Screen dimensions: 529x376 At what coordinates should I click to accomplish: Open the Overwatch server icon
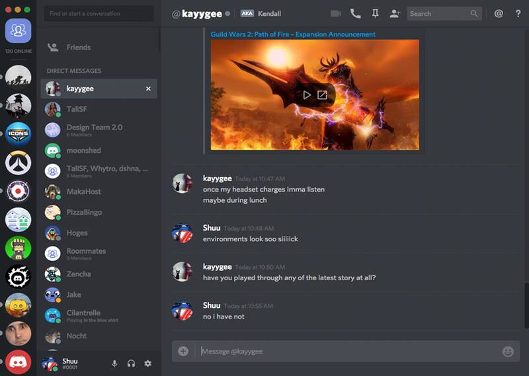click(18, 163)
